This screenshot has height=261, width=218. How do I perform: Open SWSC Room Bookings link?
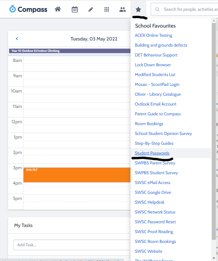point(155,242)
